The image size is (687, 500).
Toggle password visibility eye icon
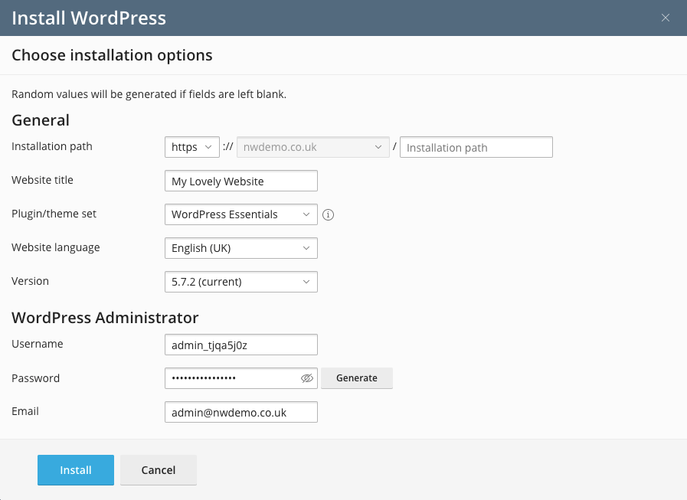coord(307,378)
